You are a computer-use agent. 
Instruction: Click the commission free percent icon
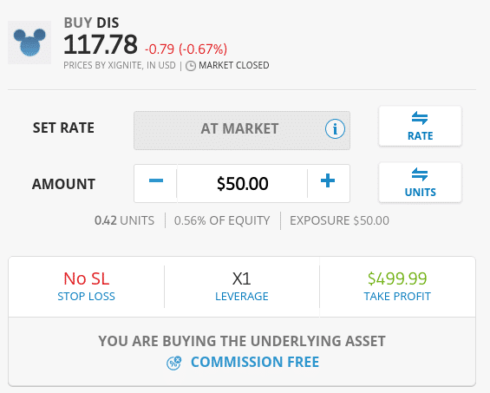173,363
